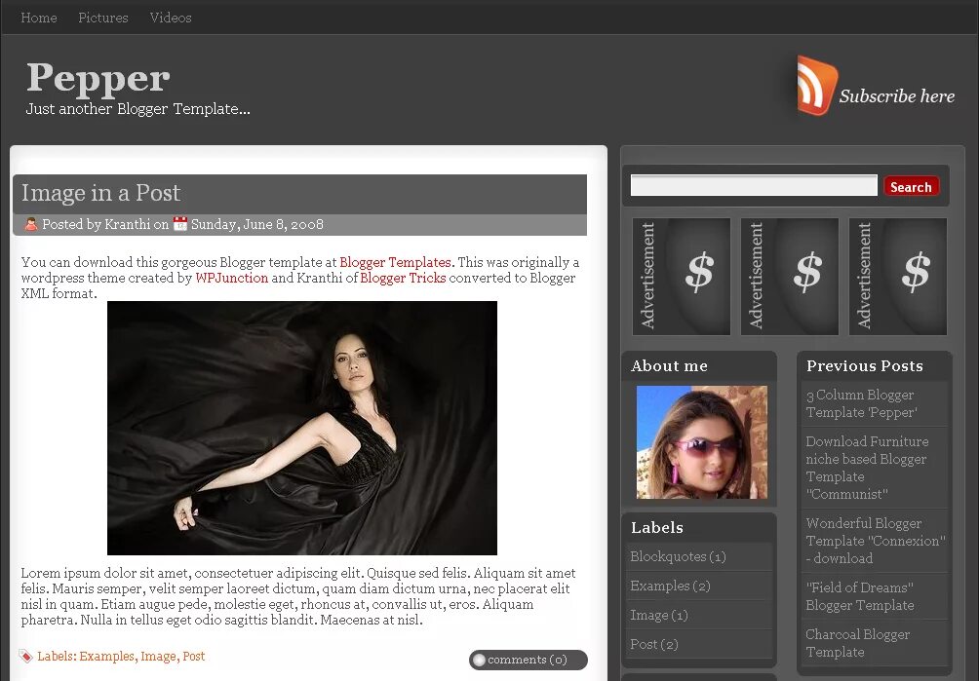Click the Examples label below the post
This screenshot has width=979, height=681.
106,656
